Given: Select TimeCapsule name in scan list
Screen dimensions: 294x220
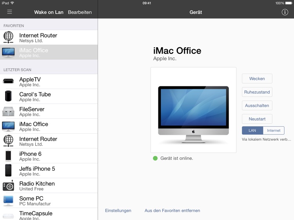Looking at the screenshot, I should (x=36, y=213).
